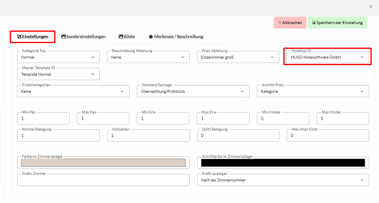
Task: Expand the Kategorie Typ dropdown
Action: tap(58, 57)
